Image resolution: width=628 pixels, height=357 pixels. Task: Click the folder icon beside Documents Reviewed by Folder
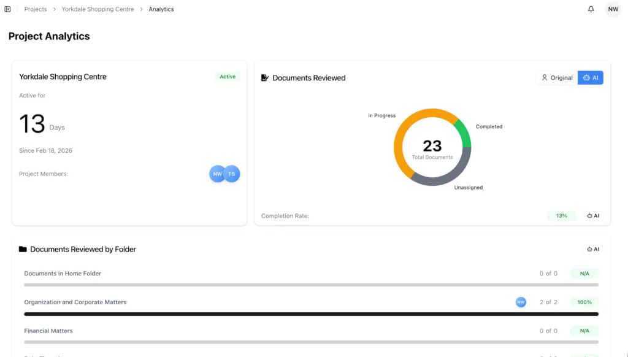(x=23, y=249)
